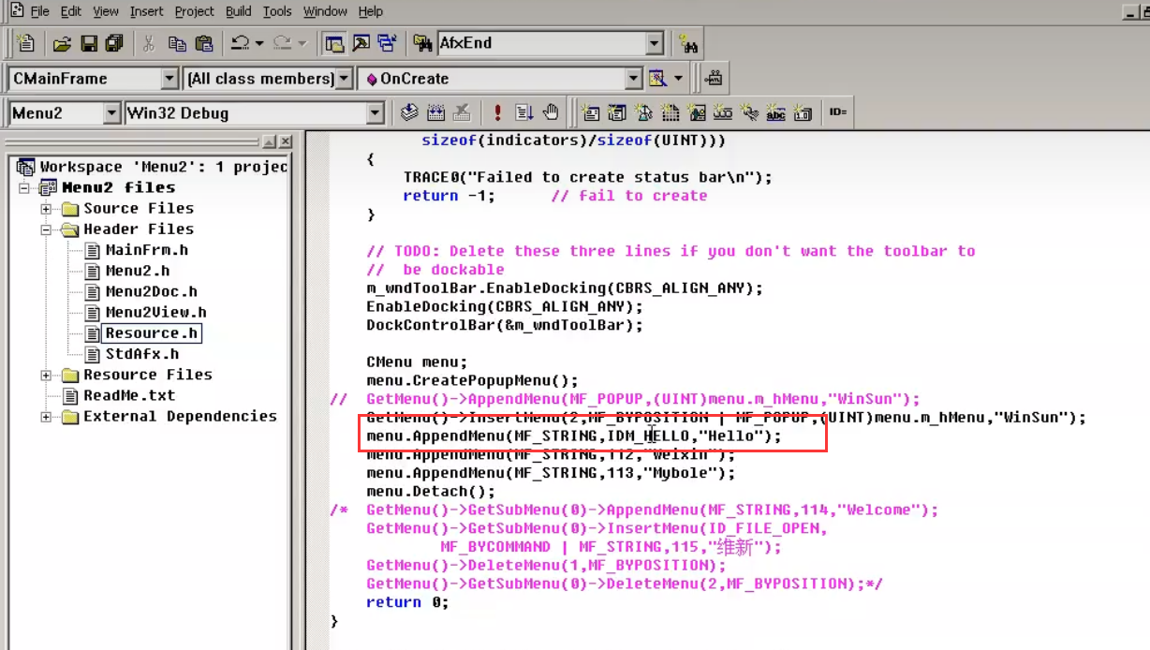Image resolution: width=1150 pixels, height=650 pixels.
Task: Open the Tools menu
Action: point(277,11)
